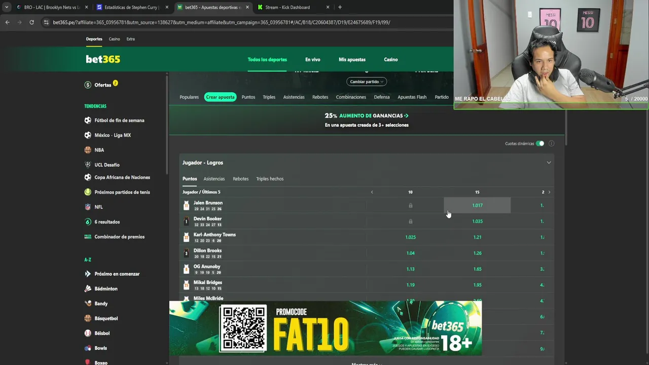The image size is (649, 365).
Task: Click Devin Booker jersey icon
Action: click(x=186, y=222)
